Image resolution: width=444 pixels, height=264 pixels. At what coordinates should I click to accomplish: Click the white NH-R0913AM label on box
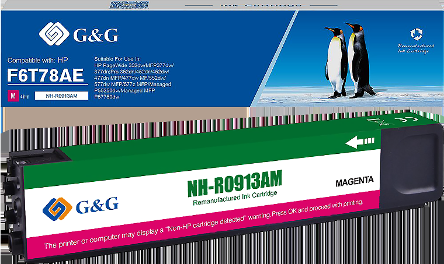click(62, 96)
